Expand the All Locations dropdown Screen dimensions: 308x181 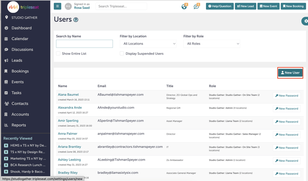(149, 44)
